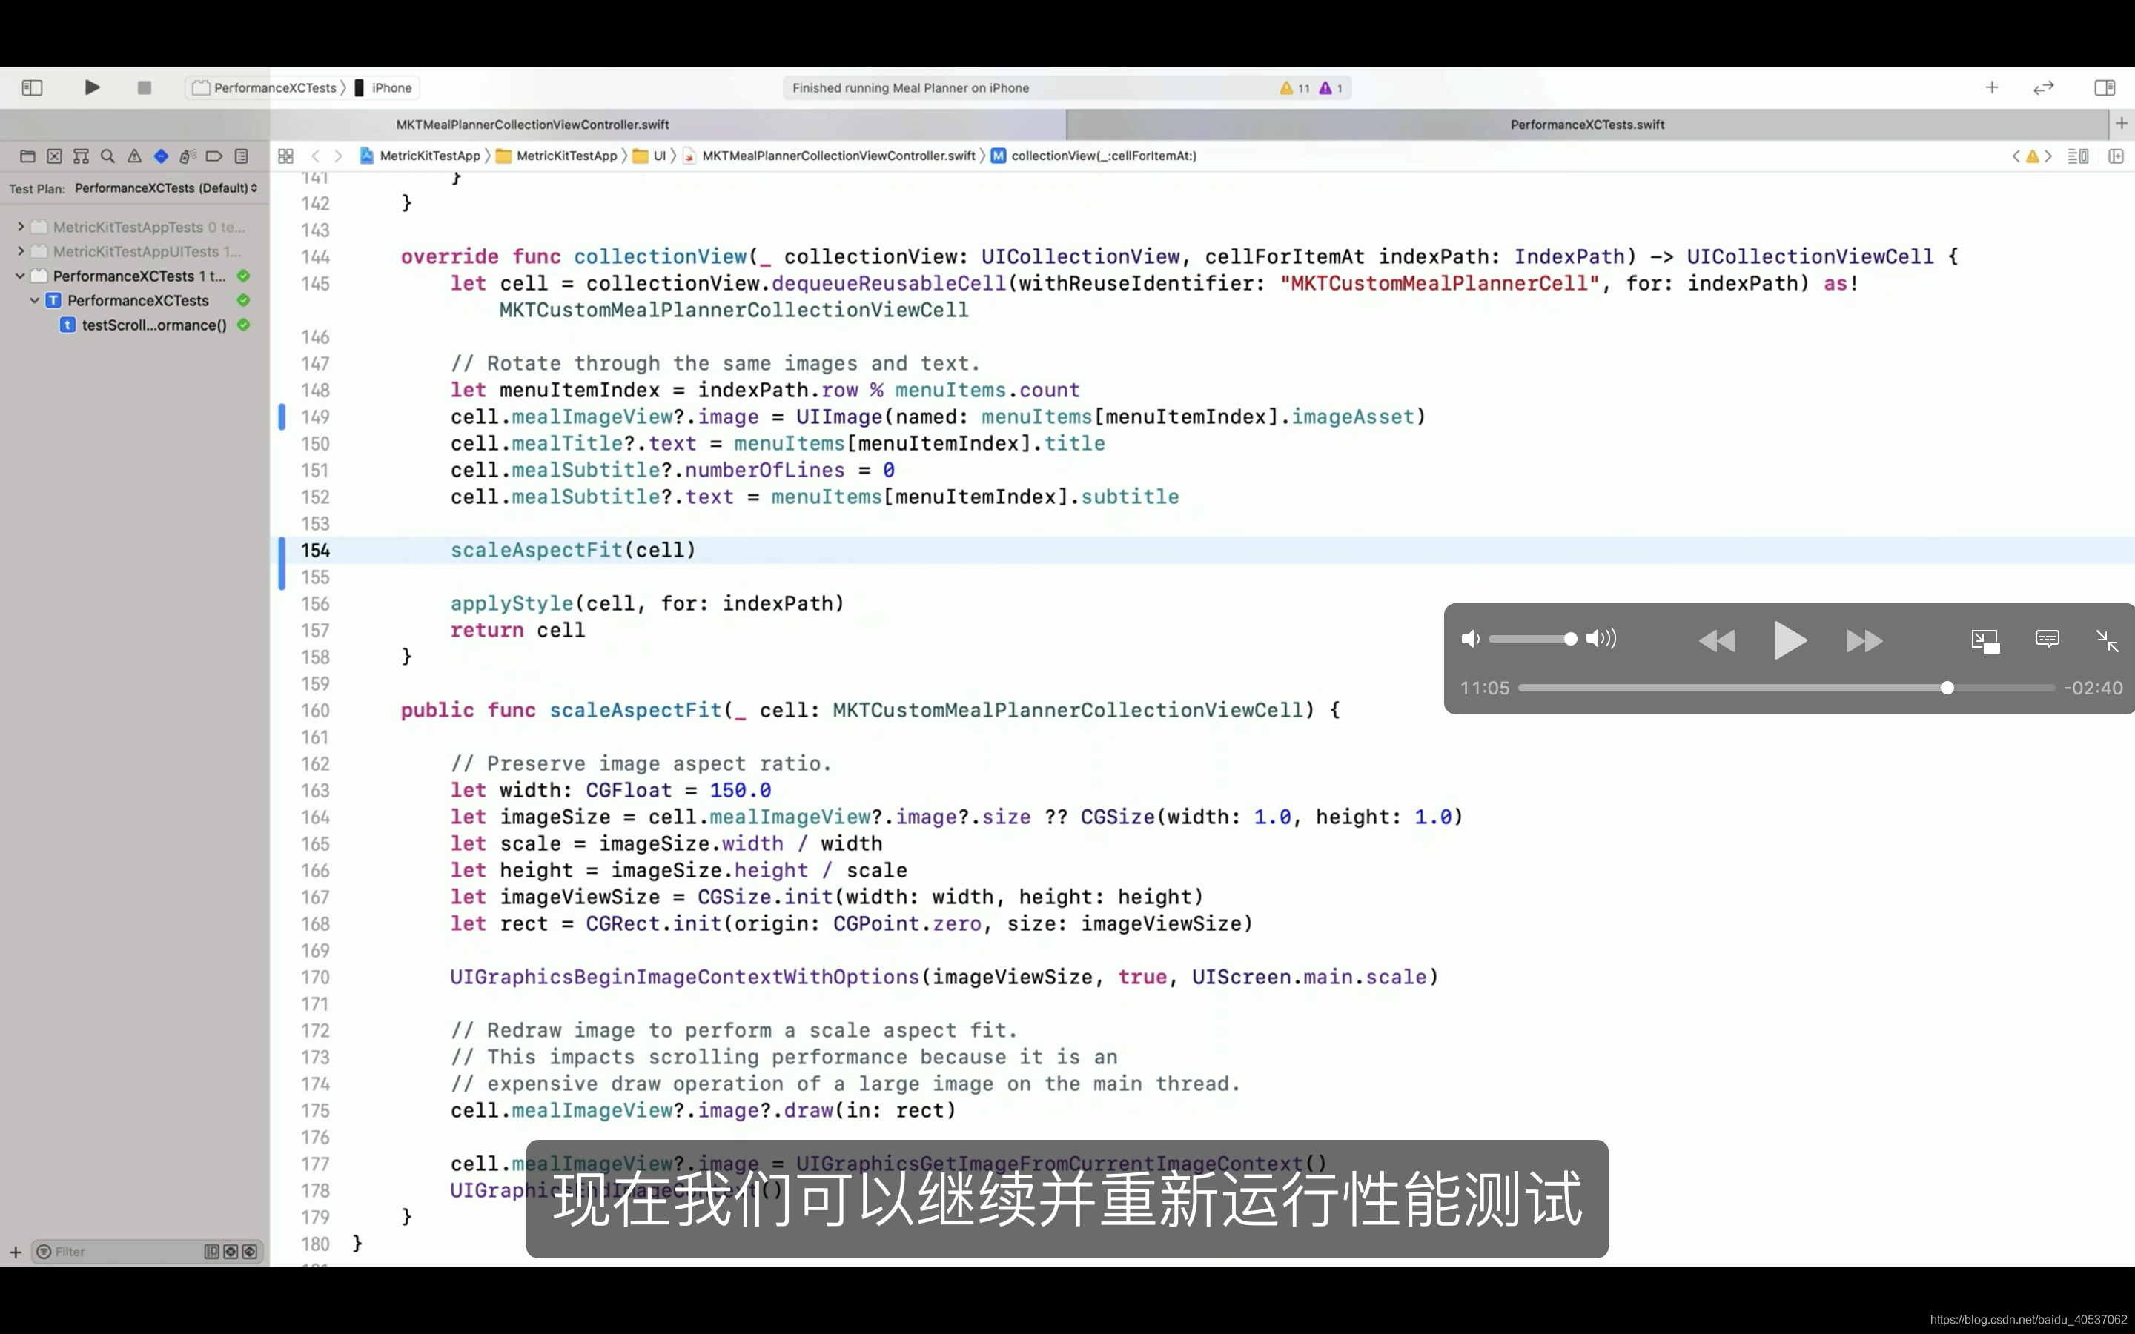This screenshot has height=1334, width=2135.
Task: Open the project navigator folder icon
Action: pyautogui.click(x=27, y=156)
